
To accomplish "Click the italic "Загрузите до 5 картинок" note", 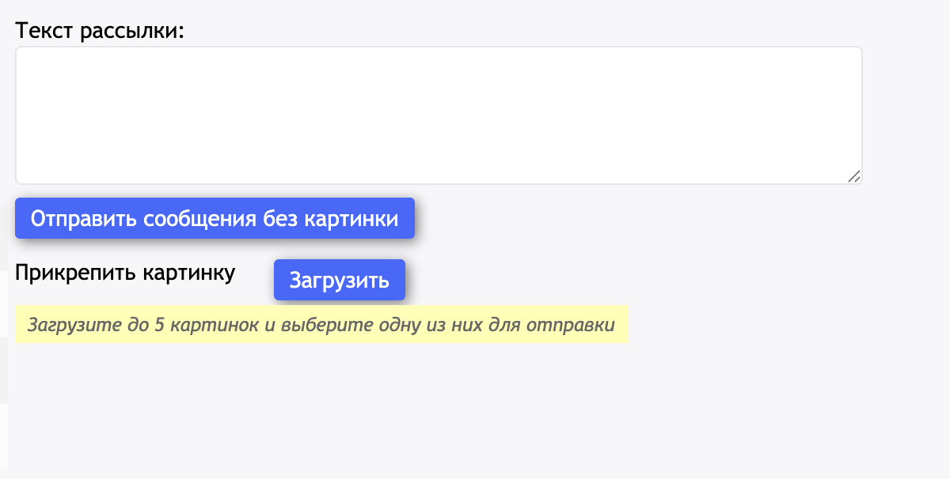I will click(x=321, y=325).
